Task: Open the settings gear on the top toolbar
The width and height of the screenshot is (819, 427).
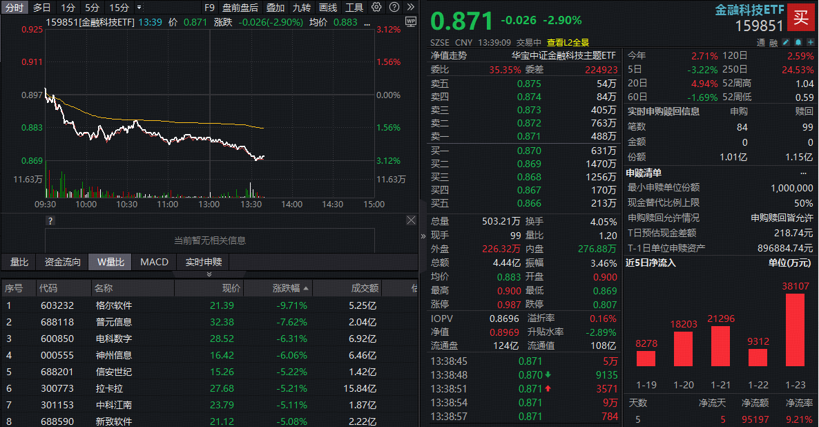Action: [x=375, y=7]
